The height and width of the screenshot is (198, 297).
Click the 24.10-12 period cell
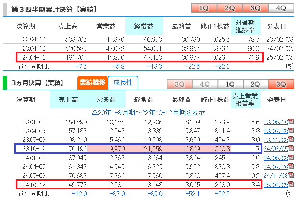[34, 185]
